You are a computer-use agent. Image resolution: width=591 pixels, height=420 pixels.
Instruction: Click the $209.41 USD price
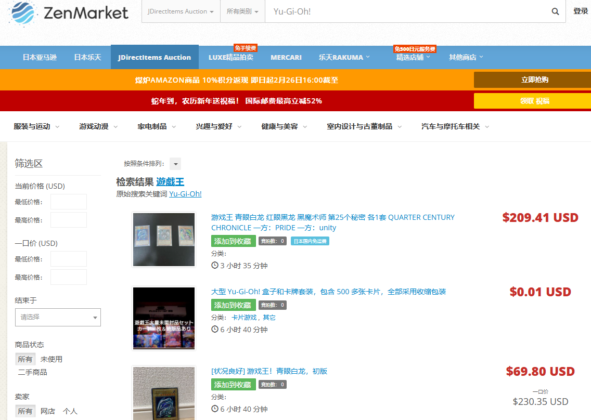(540, 218)
